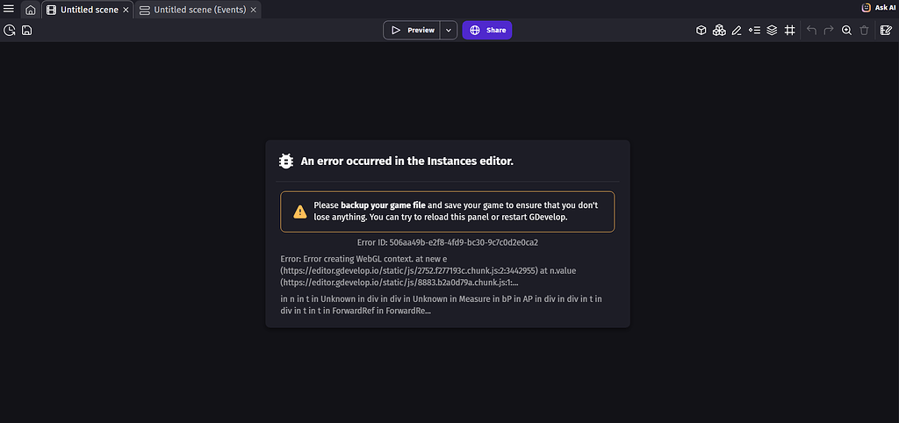Click the trash delete icon
This screenshot has width=899, height=423.
coord(864,31)
